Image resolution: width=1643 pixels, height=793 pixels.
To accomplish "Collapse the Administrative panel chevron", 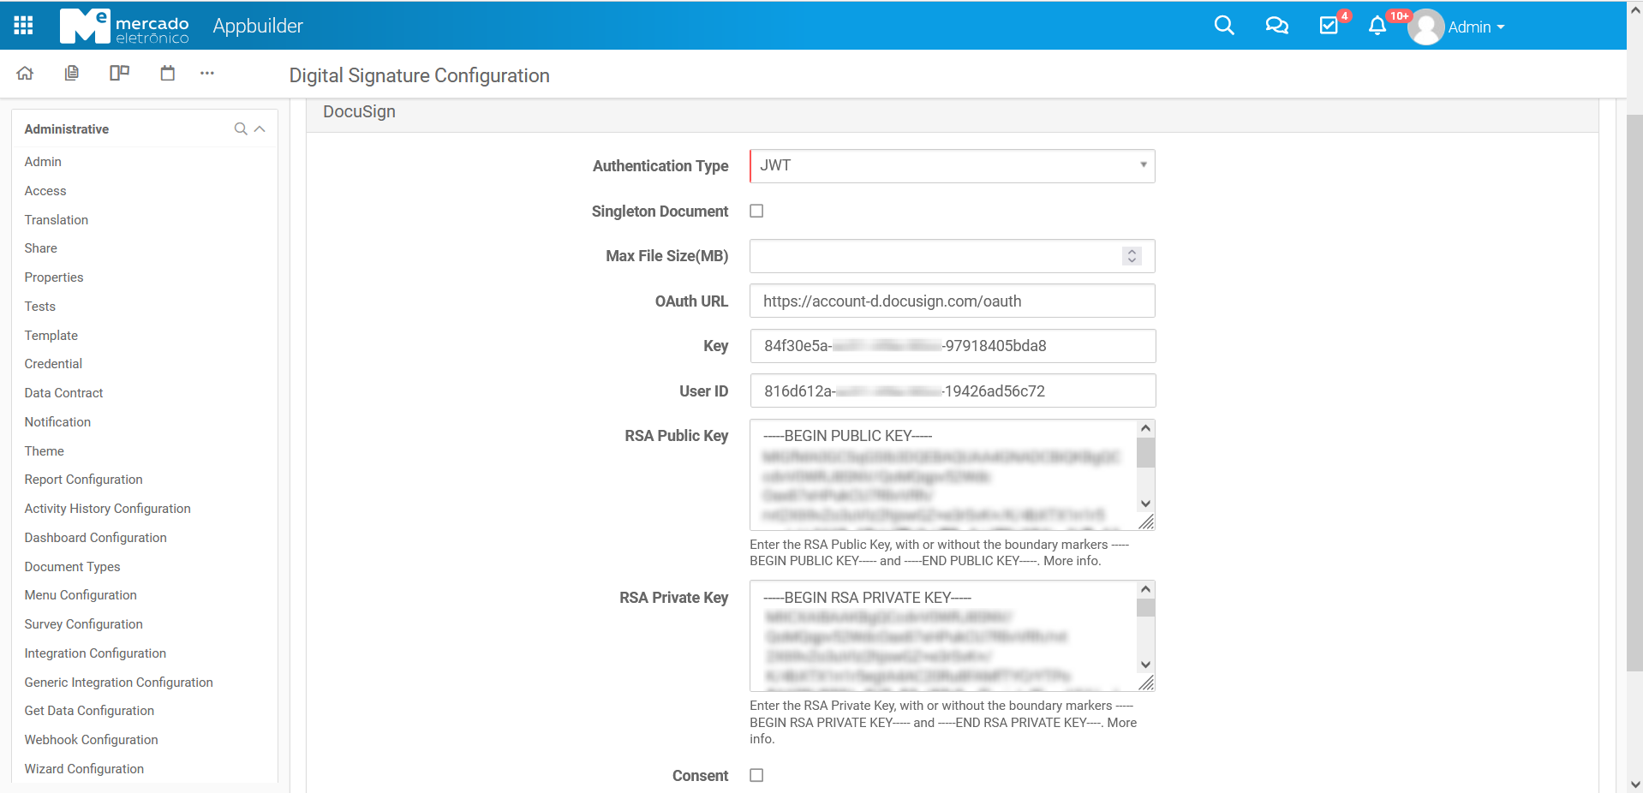I will tap(260, 129).
